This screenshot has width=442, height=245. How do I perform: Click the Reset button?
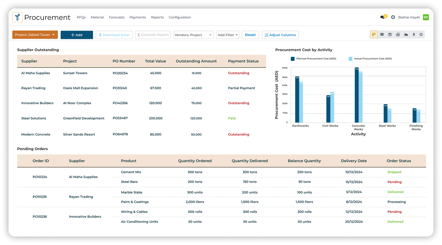pos(250,35)
